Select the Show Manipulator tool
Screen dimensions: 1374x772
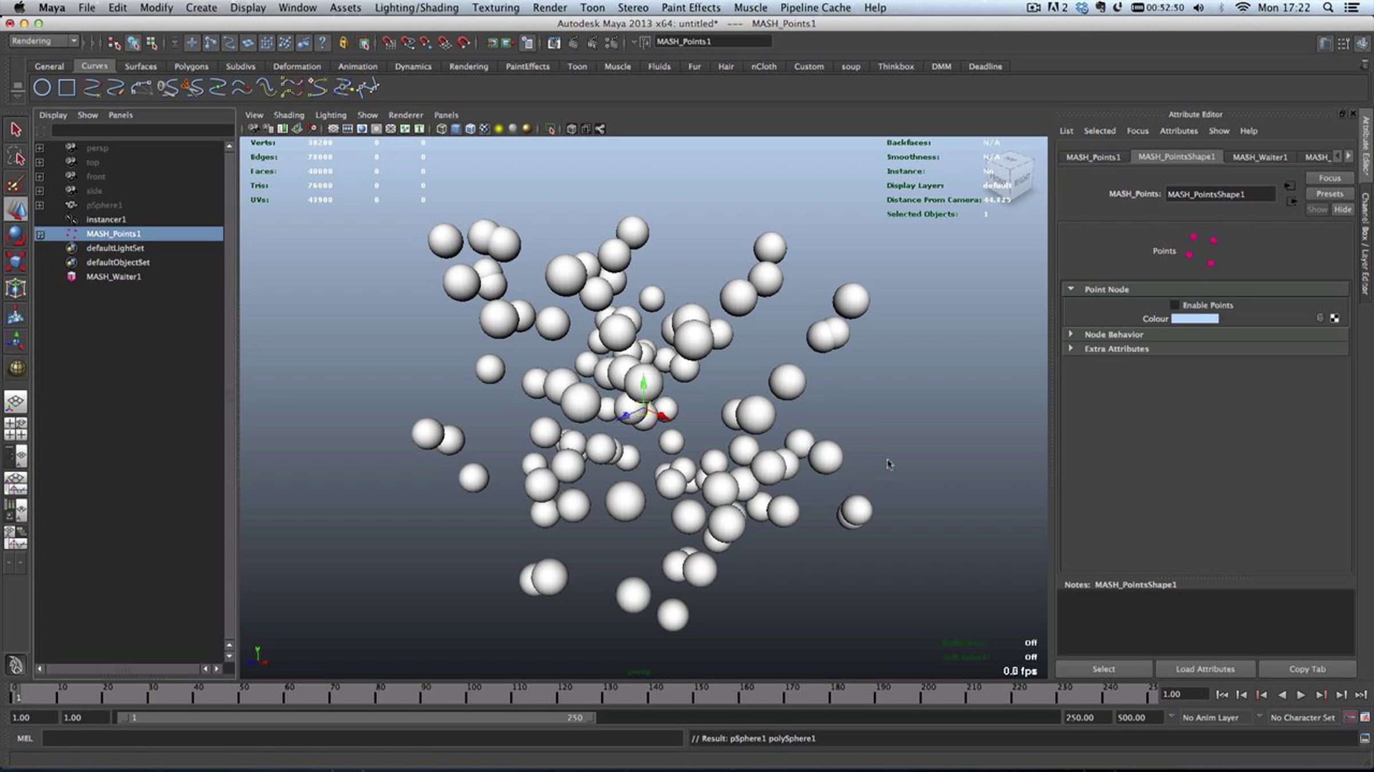click(16, 341)
